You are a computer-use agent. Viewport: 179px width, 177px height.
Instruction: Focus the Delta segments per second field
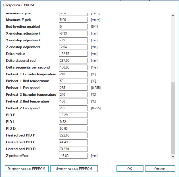73,67
